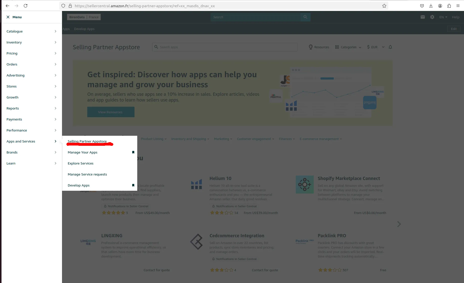Screen dimensions: 464x283
Task: Open Resources lightbulb link
Action: (319, 47)
